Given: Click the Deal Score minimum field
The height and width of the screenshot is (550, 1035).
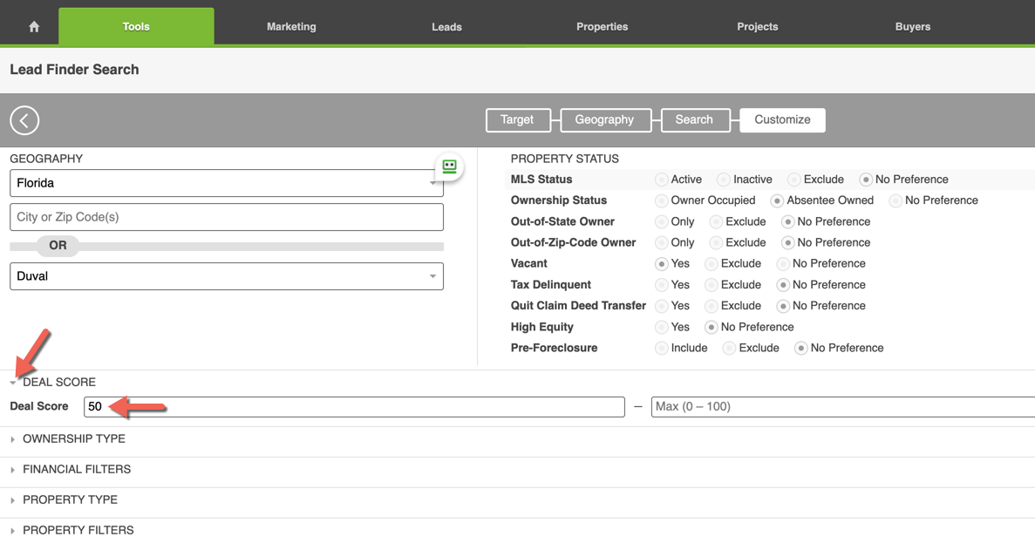Looking at the screenshot, I should pos(354,407).
